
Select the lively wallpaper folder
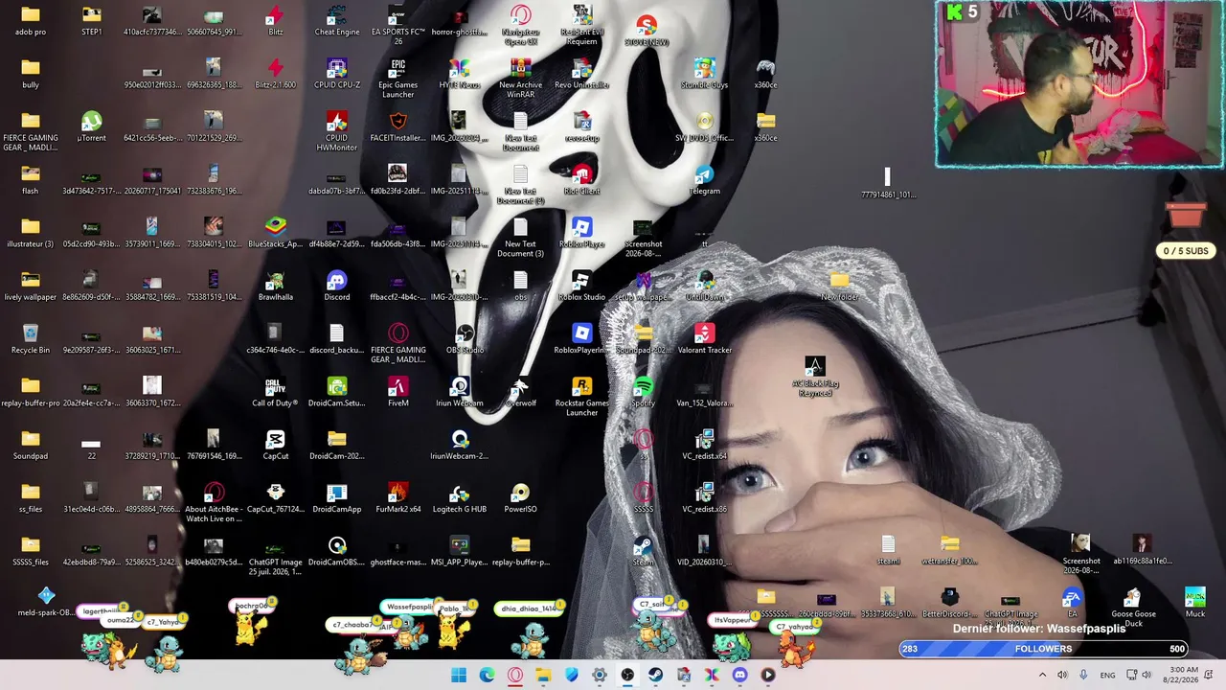pos(31,286)
